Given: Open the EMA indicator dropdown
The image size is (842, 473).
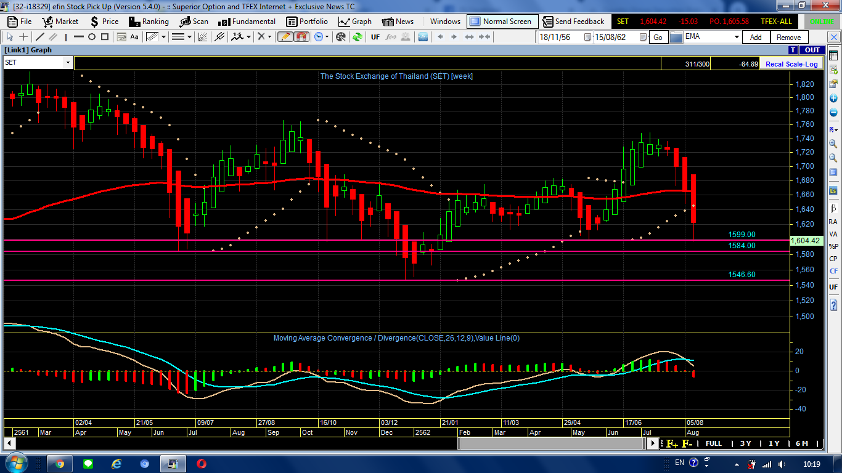Looking at the screenshot, I should coord(737,37).
